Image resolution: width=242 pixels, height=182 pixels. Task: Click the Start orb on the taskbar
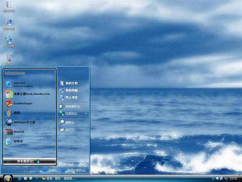coord(7,178)
